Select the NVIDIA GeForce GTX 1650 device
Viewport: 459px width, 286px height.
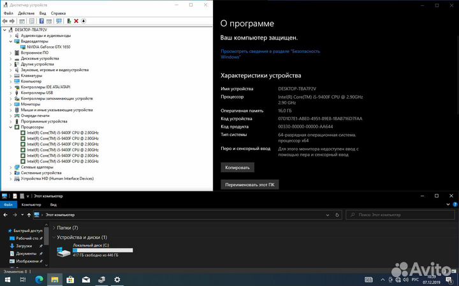(x=48, y=46)
